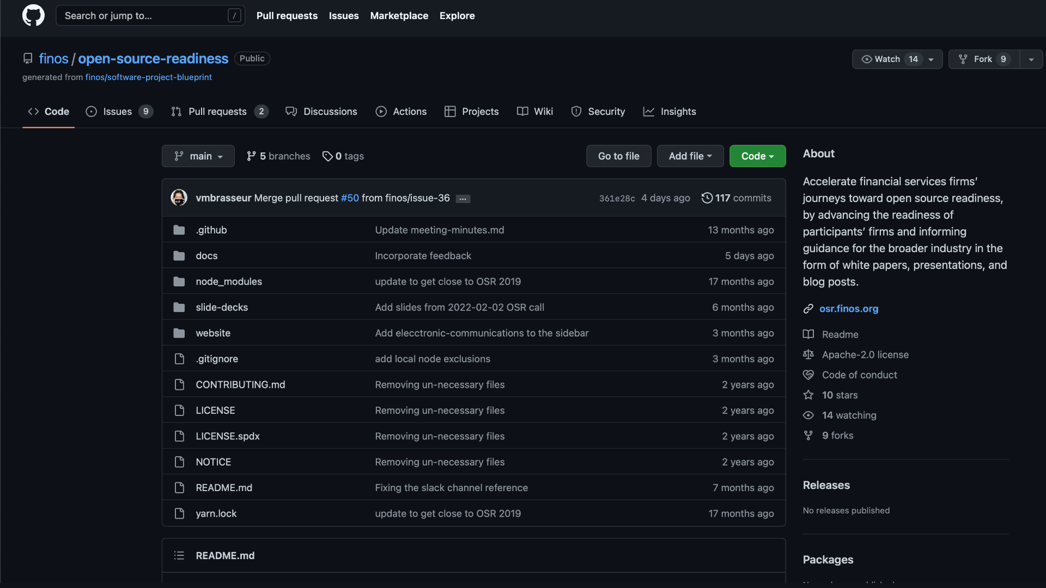Click the book icon next to Readme
The width and height of the screenshot is (1046, 588).
point(808,334)
